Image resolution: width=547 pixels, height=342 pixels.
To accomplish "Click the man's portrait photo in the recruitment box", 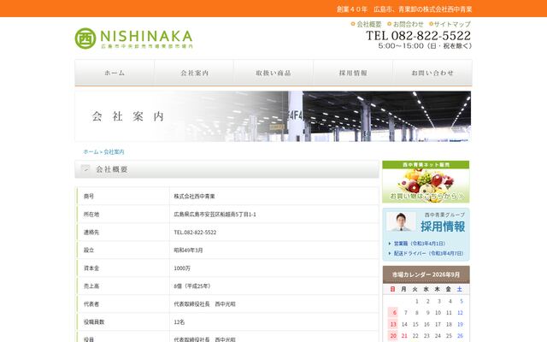I will (401, 222).
